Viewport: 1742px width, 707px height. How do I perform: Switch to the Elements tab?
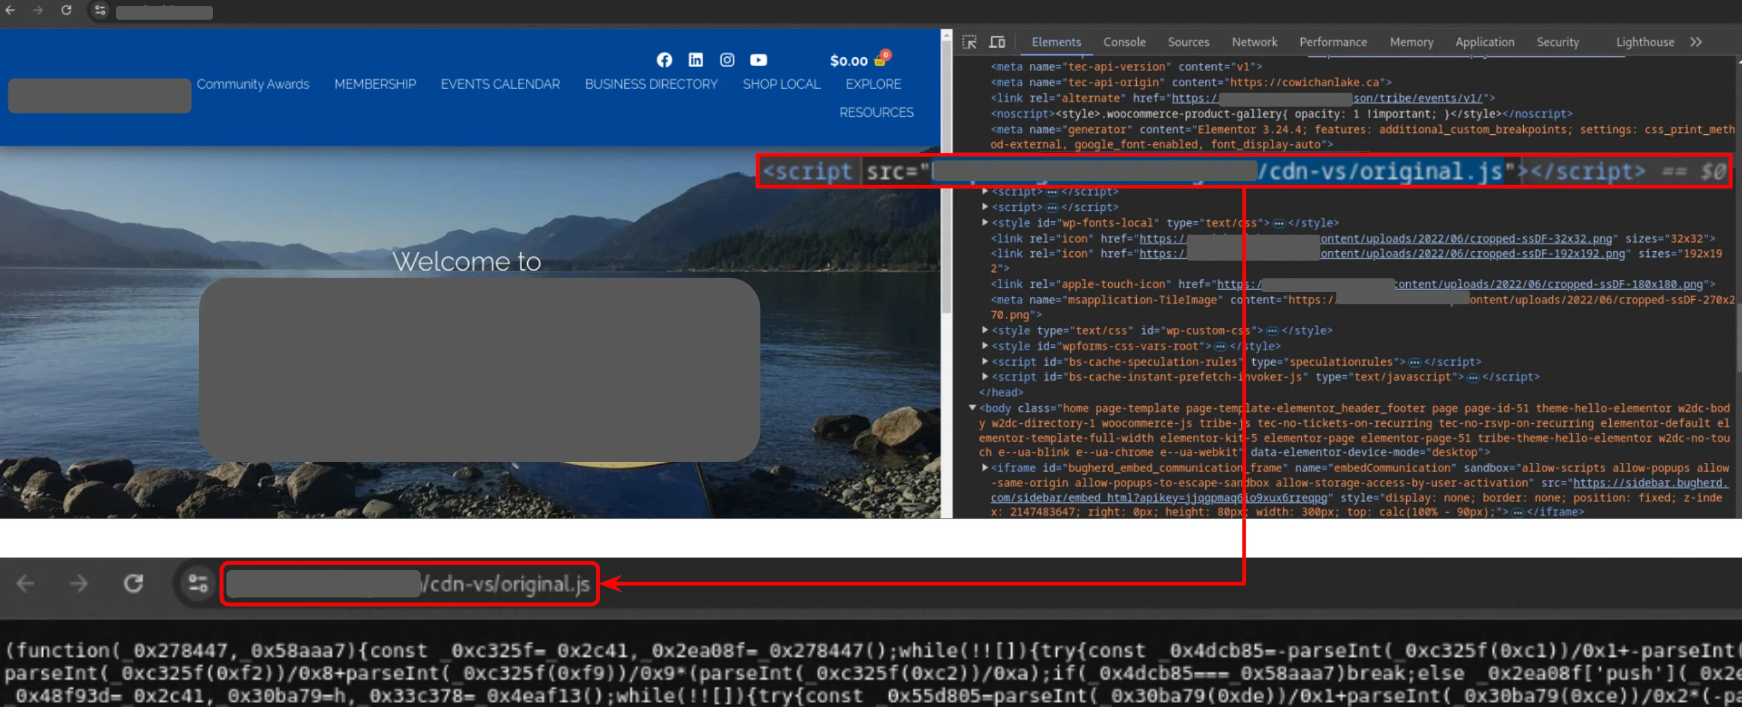[x=1056, y=42]
